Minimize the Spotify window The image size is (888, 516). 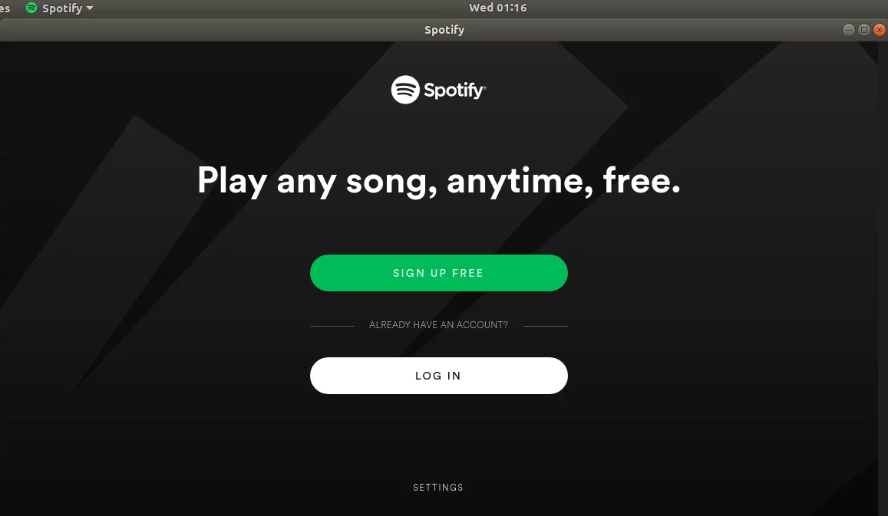pyautogui.click(x=848, y=30)
